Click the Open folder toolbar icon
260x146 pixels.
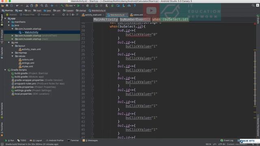[2, 6]
